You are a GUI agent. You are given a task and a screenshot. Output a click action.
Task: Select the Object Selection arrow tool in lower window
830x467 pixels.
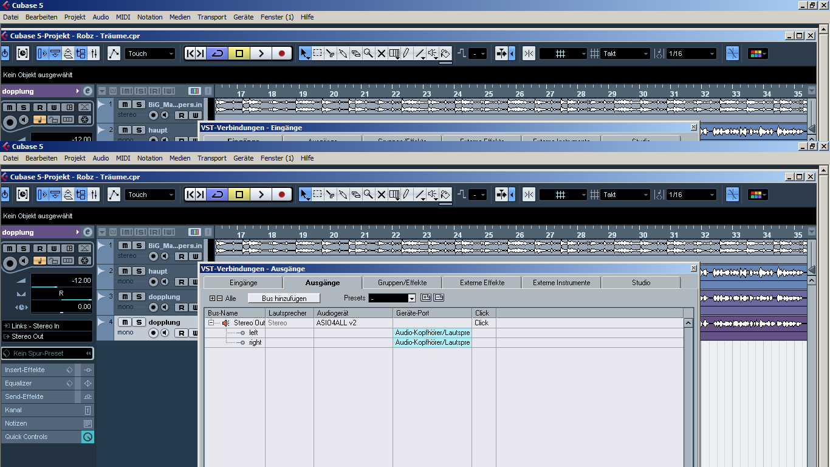[x=305, y=195]
